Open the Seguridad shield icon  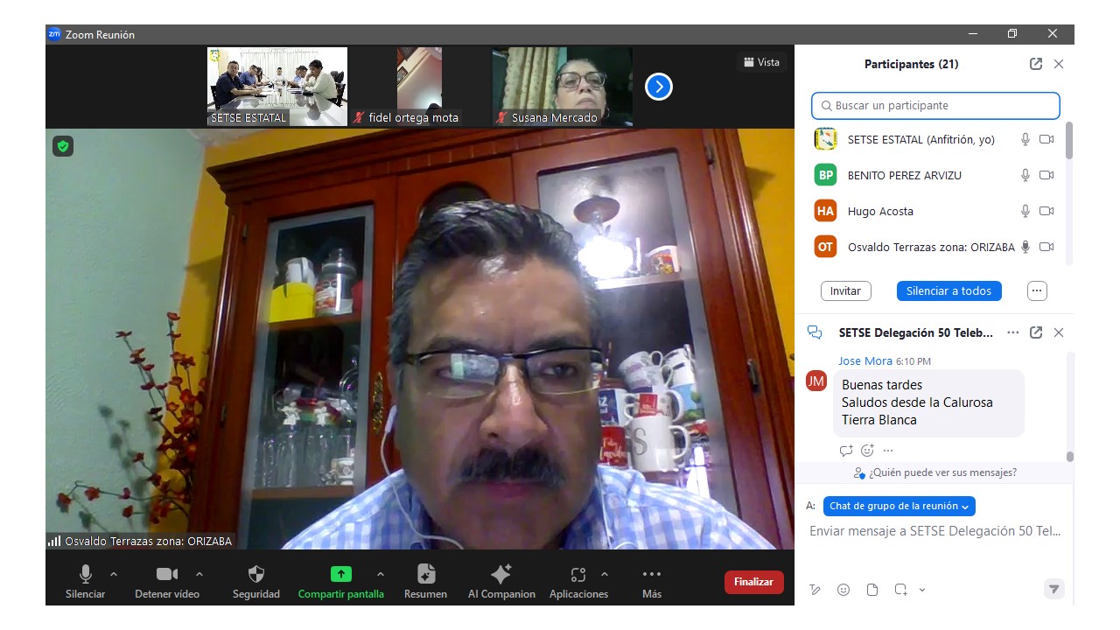[256, 575]
